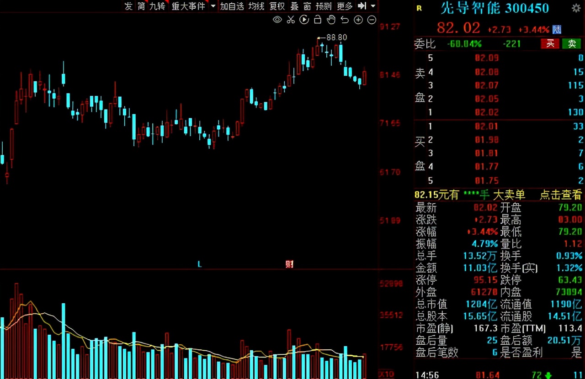Viewport: 585px width, 379px height.
Task: Toggle the eye visibility icon above the chart
Action: coord(277,20)
